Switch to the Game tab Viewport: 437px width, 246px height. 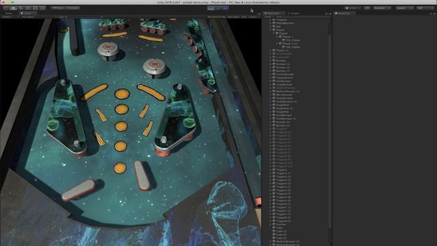click(x=27, y=13)
